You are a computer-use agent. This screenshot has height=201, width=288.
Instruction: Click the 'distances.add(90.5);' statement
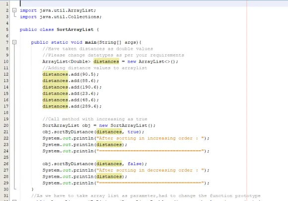[71, 74]
